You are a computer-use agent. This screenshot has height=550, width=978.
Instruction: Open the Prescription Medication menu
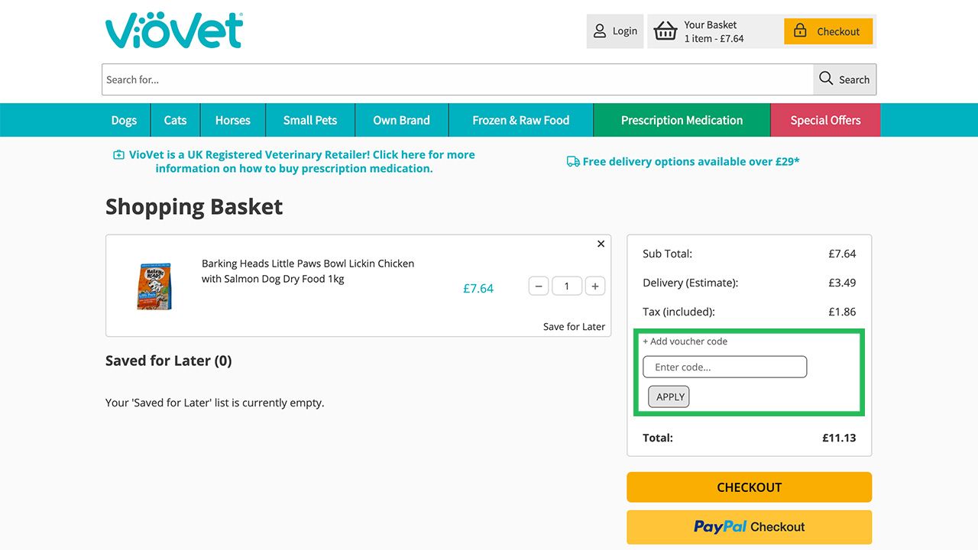point(682,120)
